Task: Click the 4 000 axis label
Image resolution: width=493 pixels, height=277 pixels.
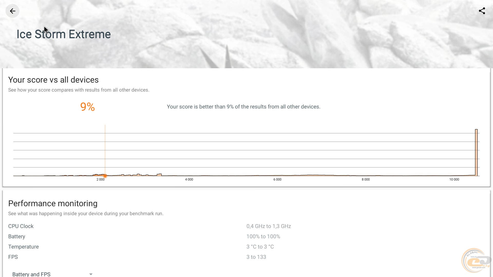Action: pos(189,180)
